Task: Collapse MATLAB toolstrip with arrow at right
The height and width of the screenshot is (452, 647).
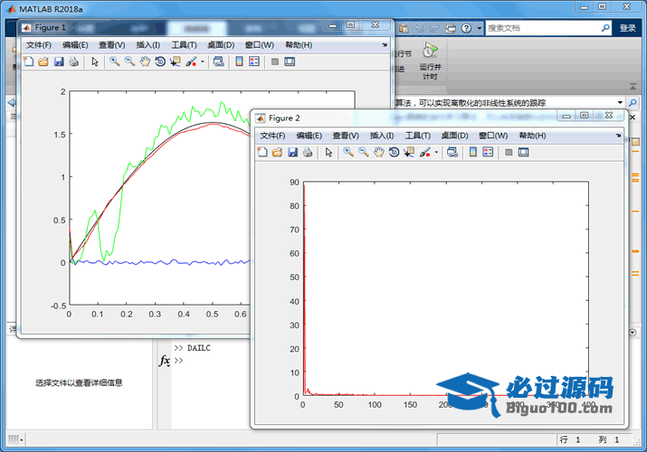Action: pyautogui.click(x=633, y=87)
